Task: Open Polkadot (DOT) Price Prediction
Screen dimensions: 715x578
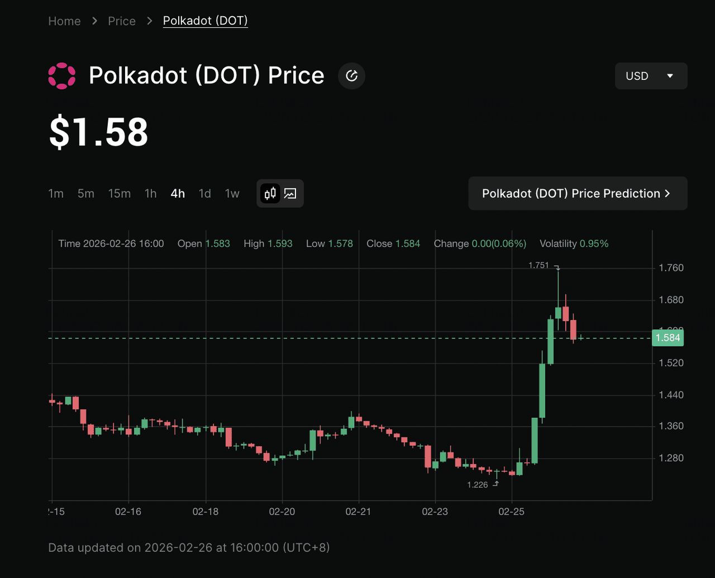Action: point(578,194)
